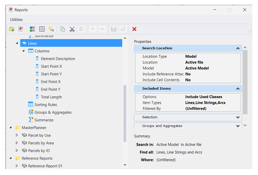Image resolution: width=258 pixels, height=175 pixels.
Task: Click Options value Include Used Classes
Action: [204, 97]
